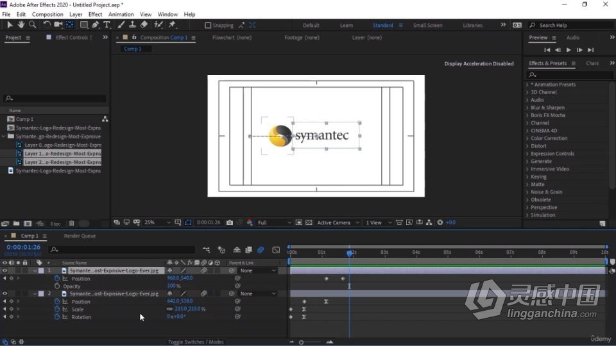Open the Composition menu
This screenshot has height=346, width=616.
click(x=47, y=14)
